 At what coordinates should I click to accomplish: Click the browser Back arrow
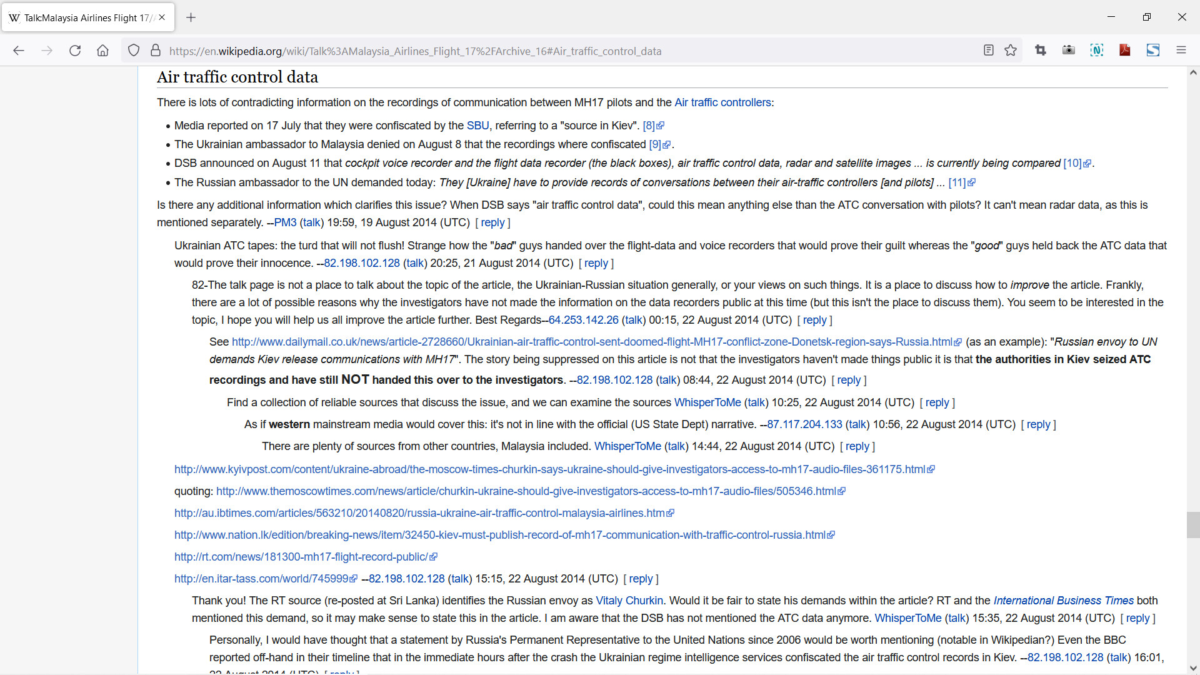pos(19,51)
